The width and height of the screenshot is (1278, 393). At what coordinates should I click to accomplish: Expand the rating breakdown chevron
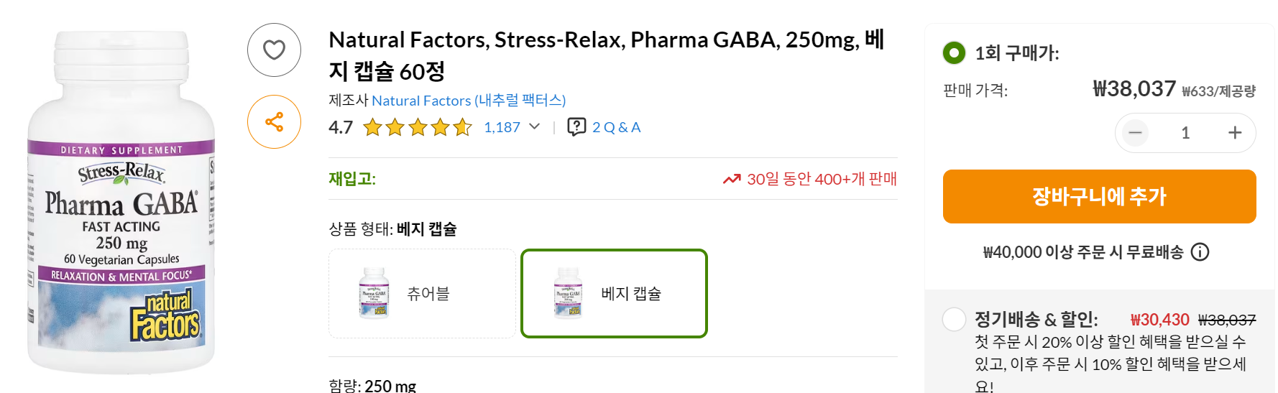click(x=534, y=127)
